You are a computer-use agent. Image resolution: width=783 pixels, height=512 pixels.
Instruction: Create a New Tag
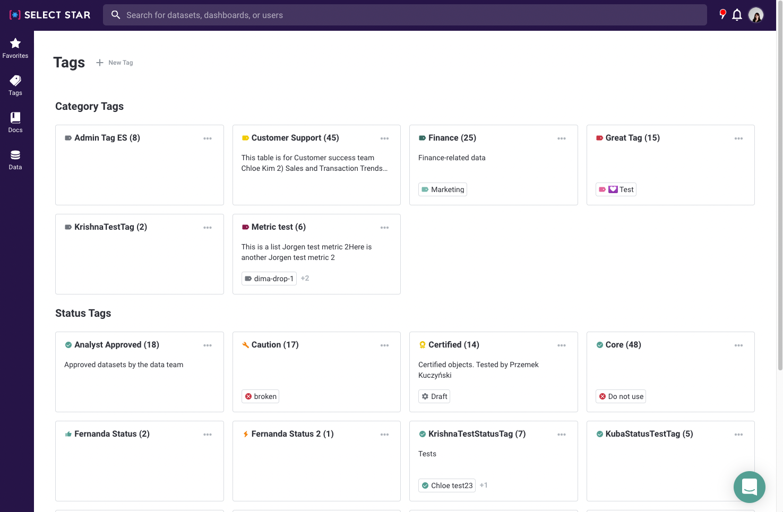[x=115, y=63]
